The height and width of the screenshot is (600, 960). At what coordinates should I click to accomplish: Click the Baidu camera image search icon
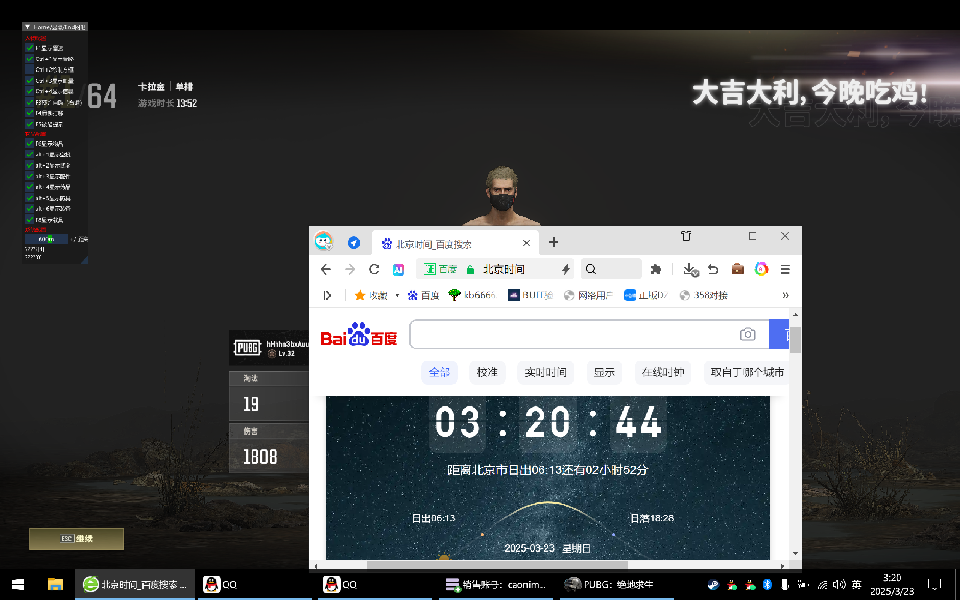pos(747,334)
